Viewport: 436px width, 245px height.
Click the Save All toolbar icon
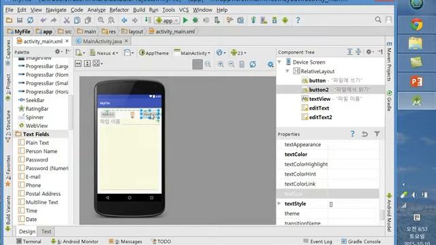tap(20, 20)
